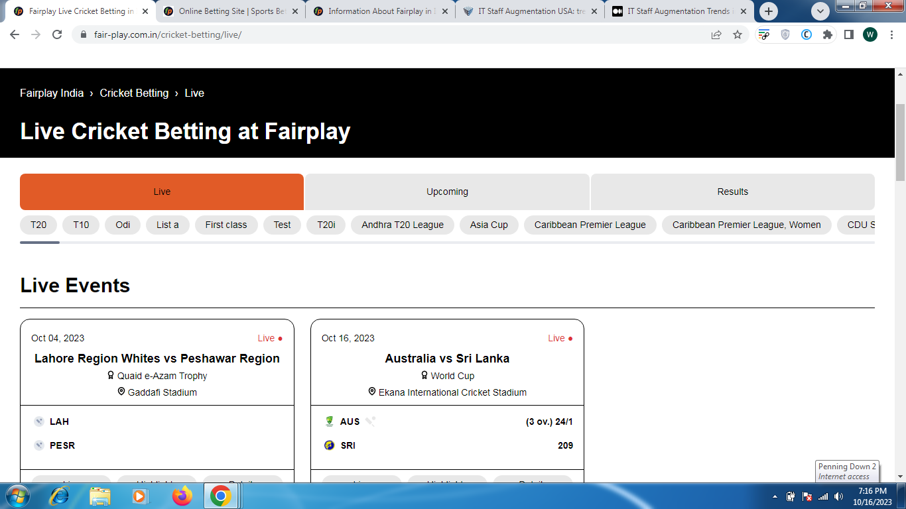The image size is (906, 509).
Task: Open the tab search dropdown
Action: [820, 11]
